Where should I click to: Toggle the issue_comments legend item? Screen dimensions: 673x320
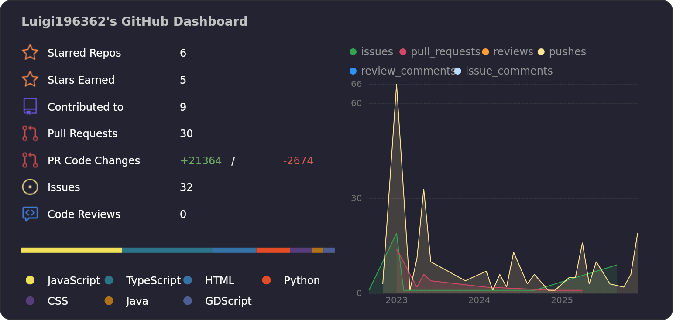(509, 70)
